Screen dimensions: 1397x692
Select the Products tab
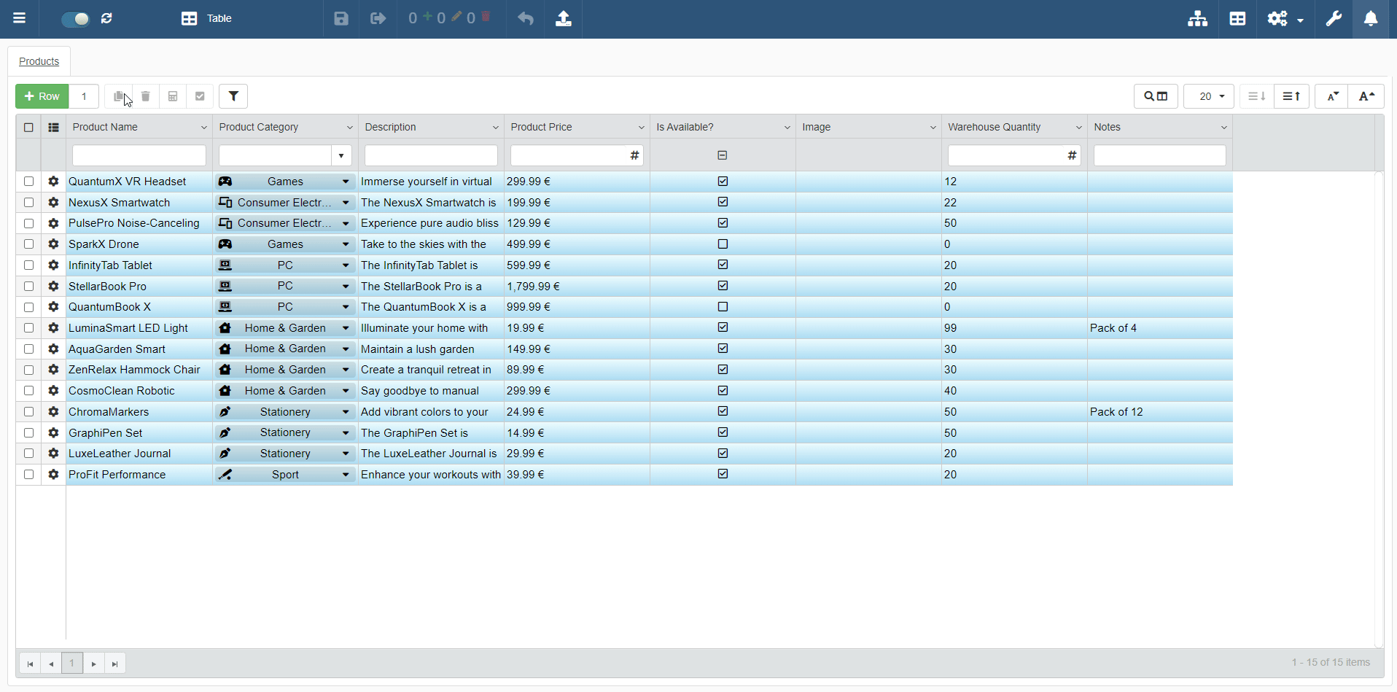pos(39,61)
